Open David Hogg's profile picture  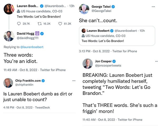tap(9, 36)
